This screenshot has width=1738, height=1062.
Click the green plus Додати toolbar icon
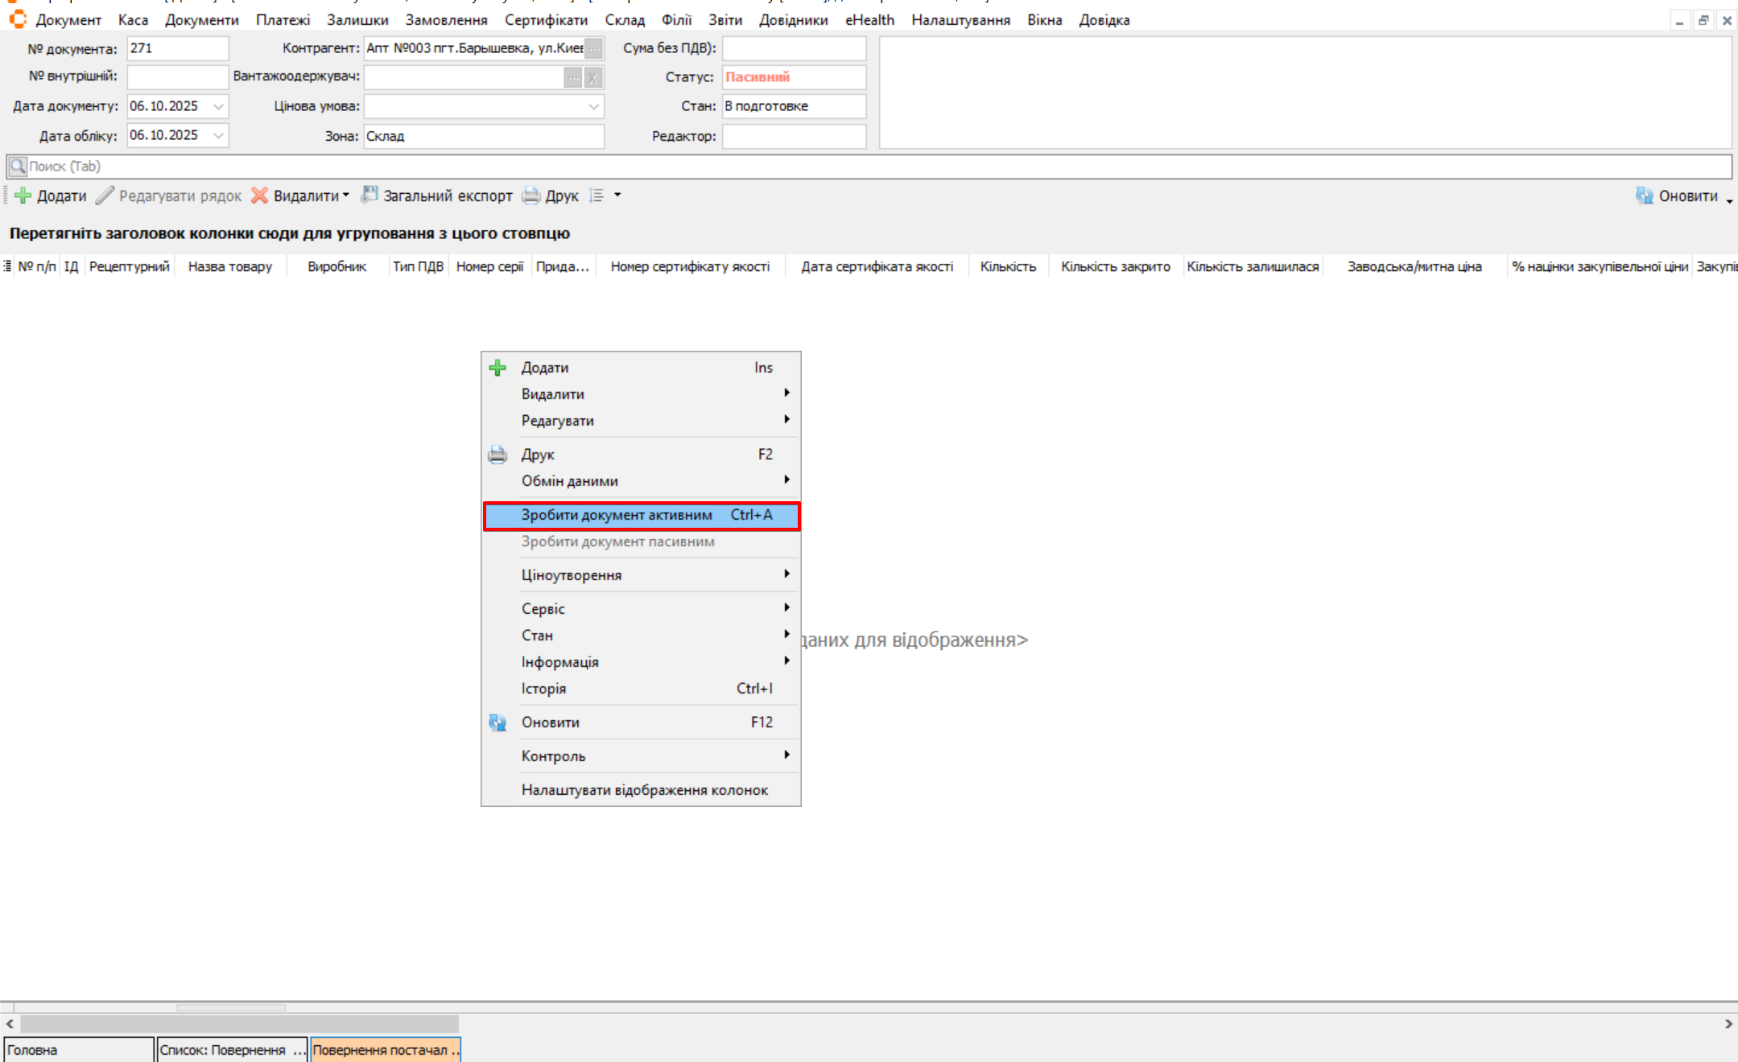[23, 196]
